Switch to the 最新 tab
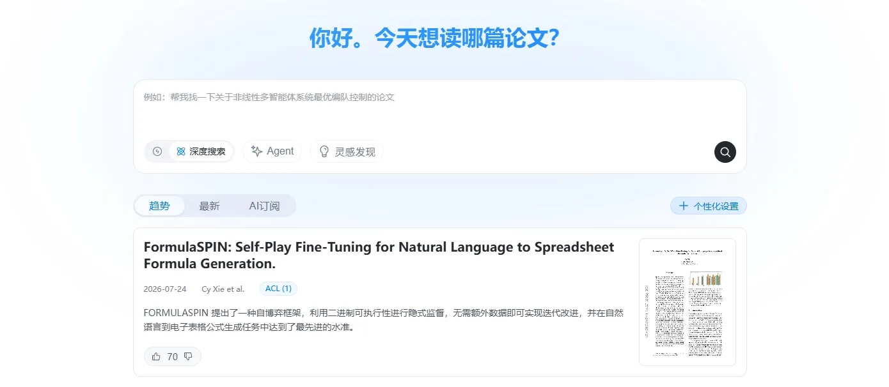The height and width of the screenshot is (387, 889). (209, 206)
